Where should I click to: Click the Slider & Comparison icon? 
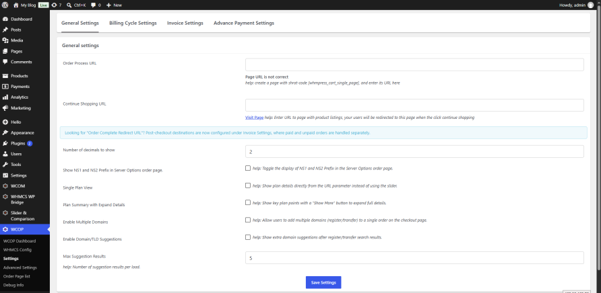[x=5, y=212]
